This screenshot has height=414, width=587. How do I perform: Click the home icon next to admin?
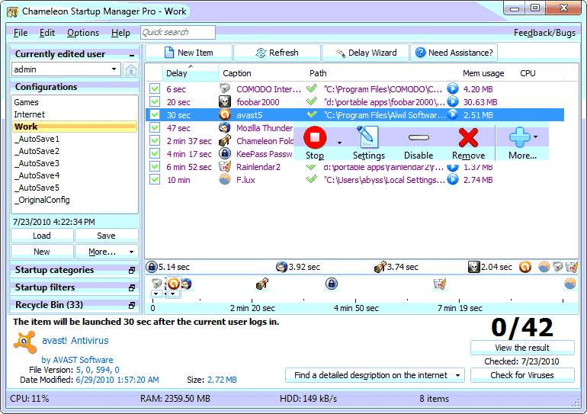(130, 69)
